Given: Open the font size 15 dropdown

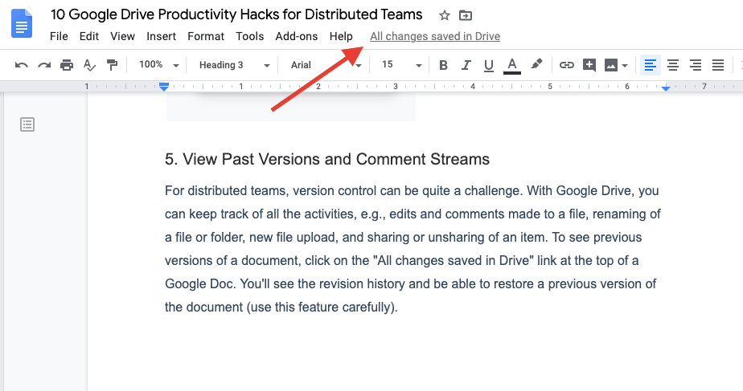Looking at the screenshot, I should tap(401, 65).
